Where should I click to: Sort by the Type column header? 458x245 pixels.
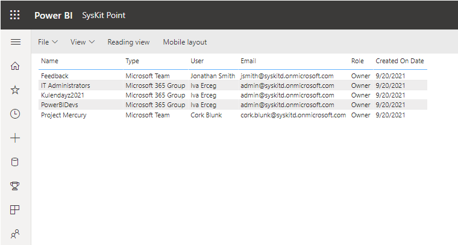(133, 61)
